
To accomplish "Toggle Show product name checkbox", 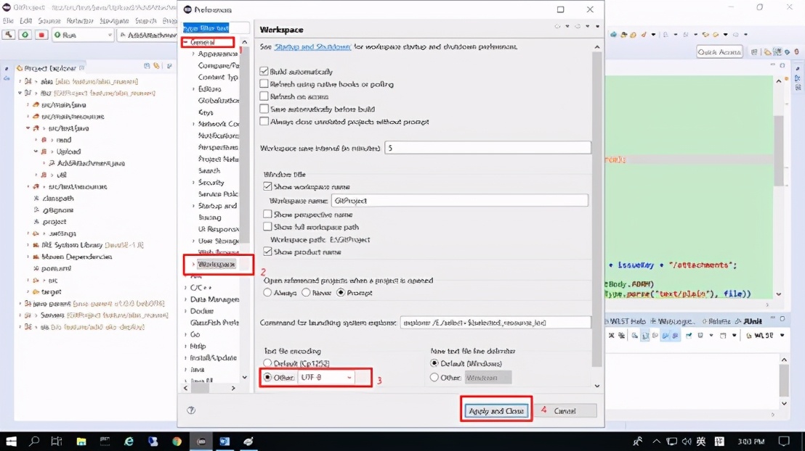I will (267, 252).
